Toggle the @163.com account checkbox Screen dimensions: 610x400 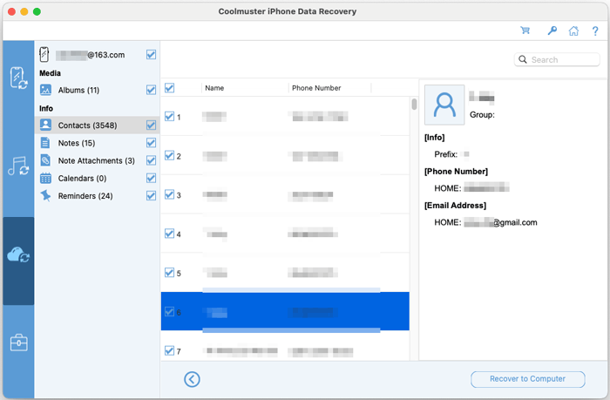[152, 55]
